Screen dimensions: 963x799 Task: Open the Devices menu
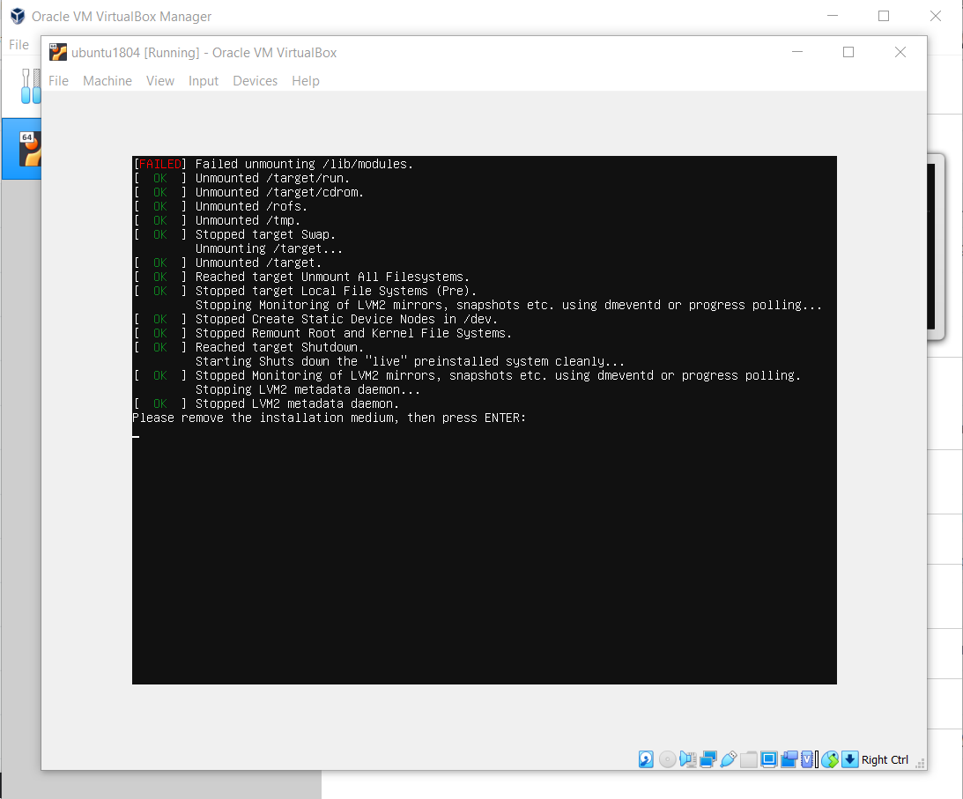coord(256,81)
